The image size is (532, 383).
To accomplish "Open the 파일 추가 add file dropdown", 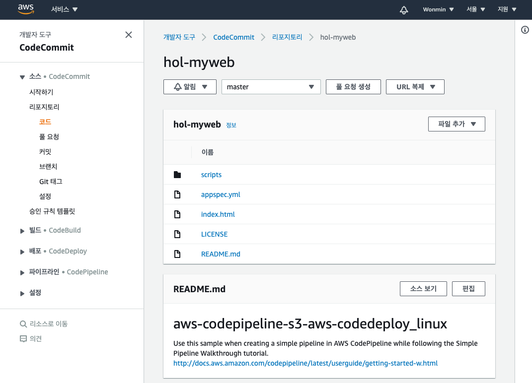I will (456, 124).
